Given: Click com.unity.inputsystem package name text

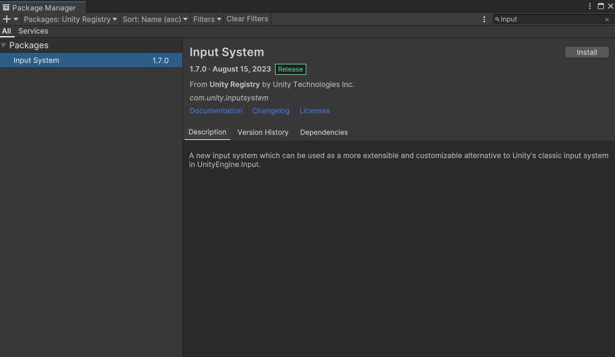Looking at the screenshot, I should 229,98.
